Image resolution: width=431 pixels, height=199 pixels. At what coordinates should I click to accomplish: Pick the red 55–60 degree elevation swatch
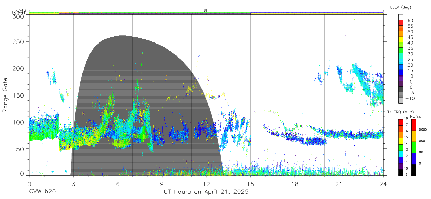(x=401, y=22)
